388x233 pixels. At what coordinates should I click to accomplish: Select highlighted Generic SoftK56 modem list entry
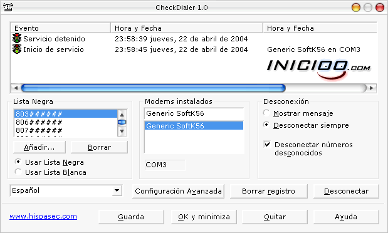coord(194,126)
